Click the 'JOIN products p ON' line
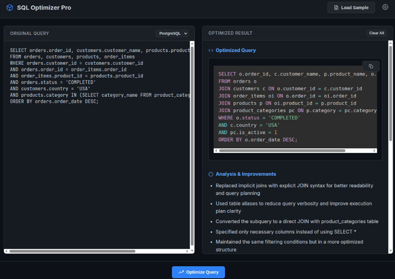395x279 pixels. (287, 103)
